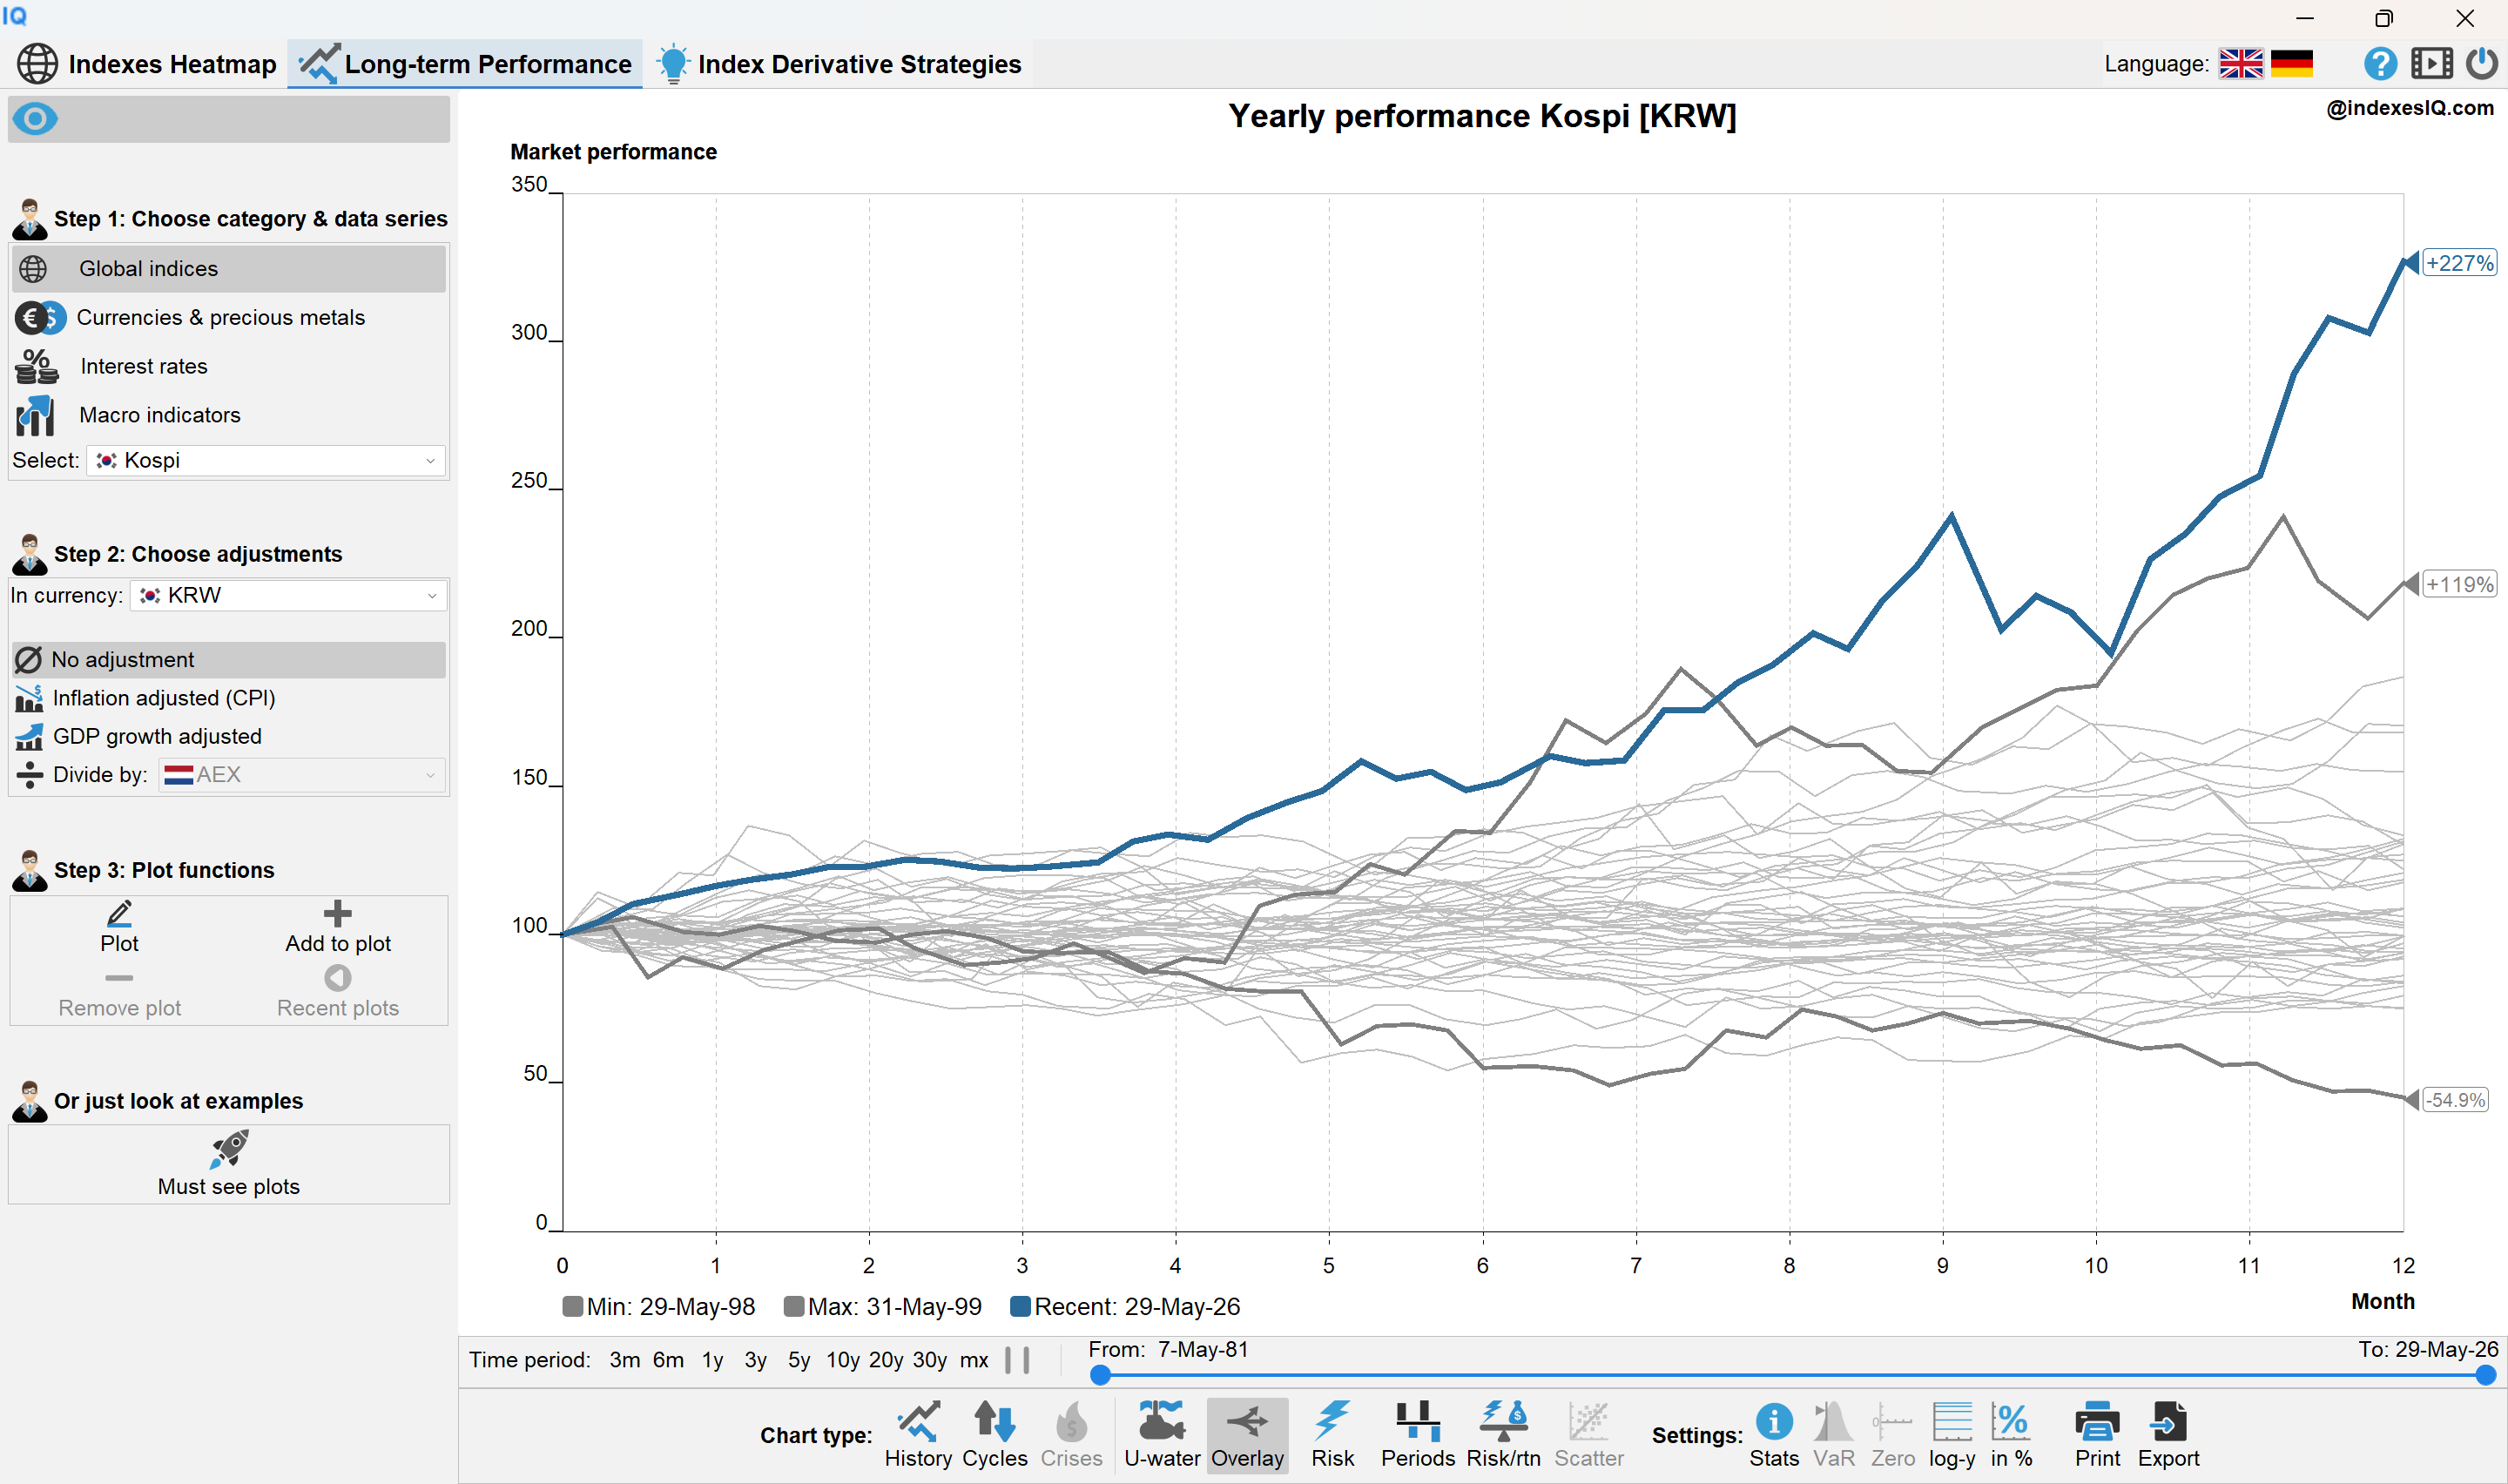Screen dimensions: 2508x1484
Task: Set the time period to mx
Action: click(x=974, y=1360)
